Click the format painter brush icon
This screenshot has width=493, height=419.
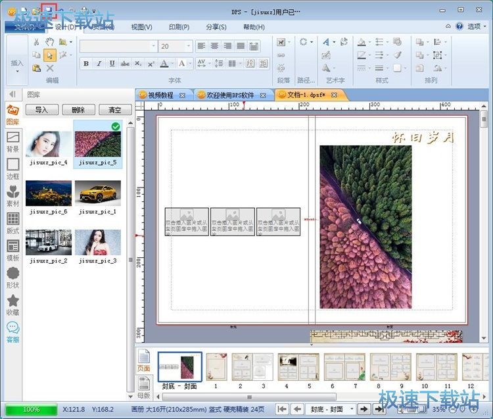398,55
